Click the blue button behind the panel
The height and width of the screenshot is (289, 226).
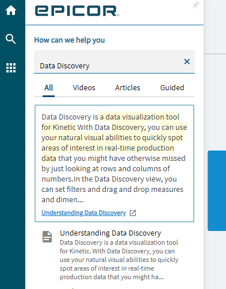coord(217,191)
